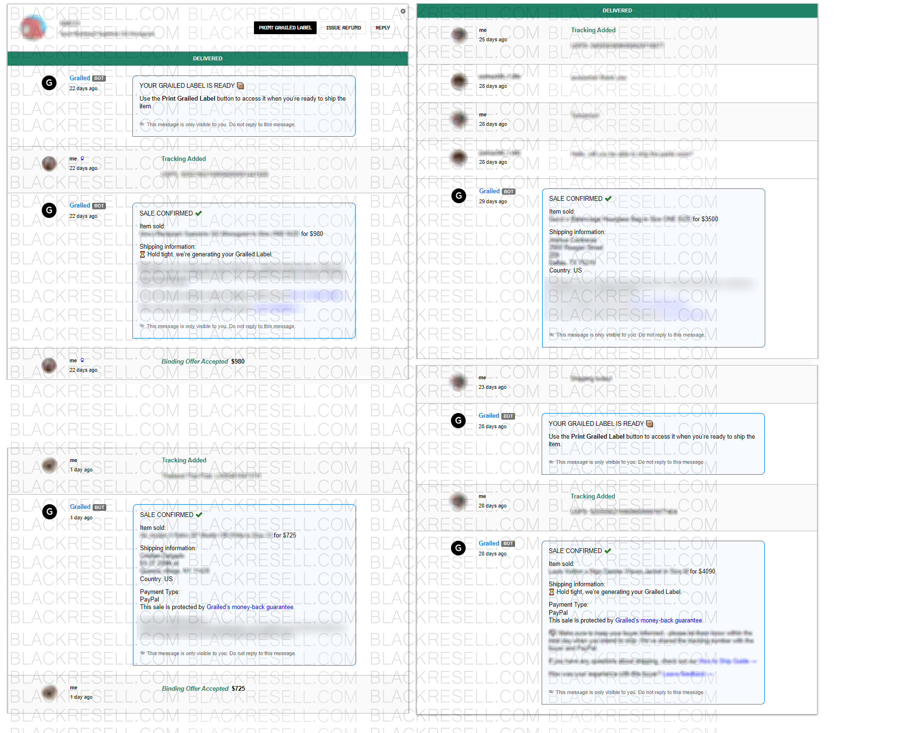This screenshot has height=733, width=901.
Task: Open the blurred profile picture beside Print Grailed Label
Action: [x=33, y=28]
